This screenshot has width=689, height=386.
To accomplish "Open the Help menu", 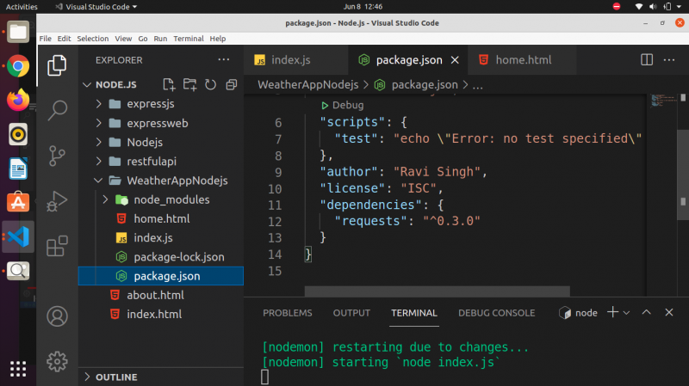I will pyautogui.click(x=218, y=39).
